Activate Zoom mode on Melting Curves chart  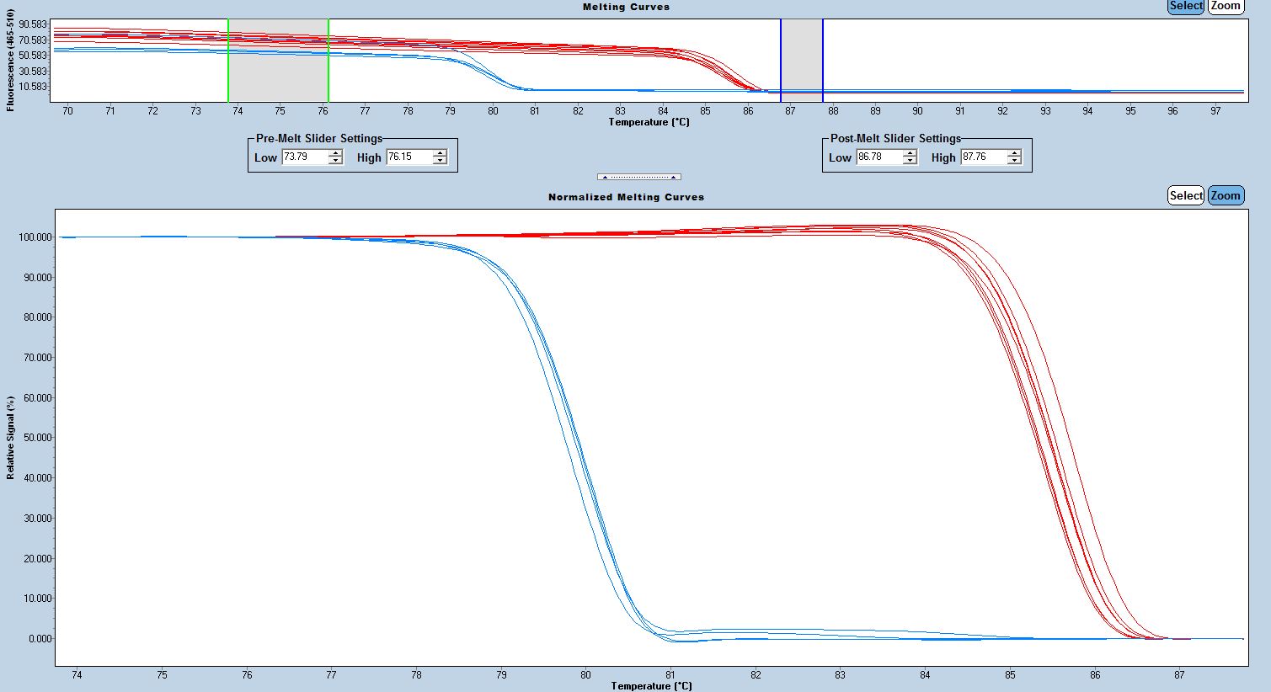click(x=1226, y=6)
